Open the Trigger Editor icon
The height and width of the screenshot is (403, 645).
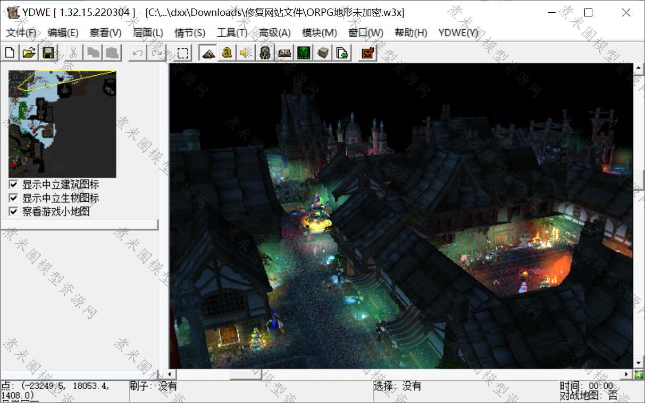227,53
